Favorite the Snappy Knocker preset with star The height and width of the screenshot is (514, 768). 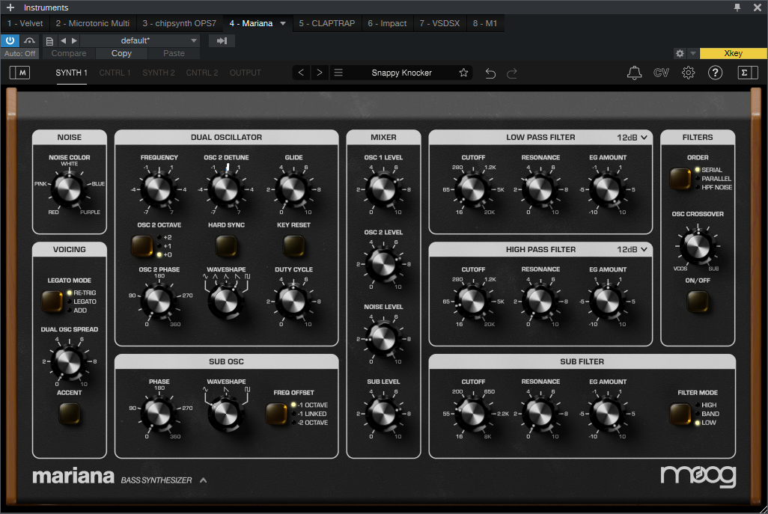click(x=463, y=73)
